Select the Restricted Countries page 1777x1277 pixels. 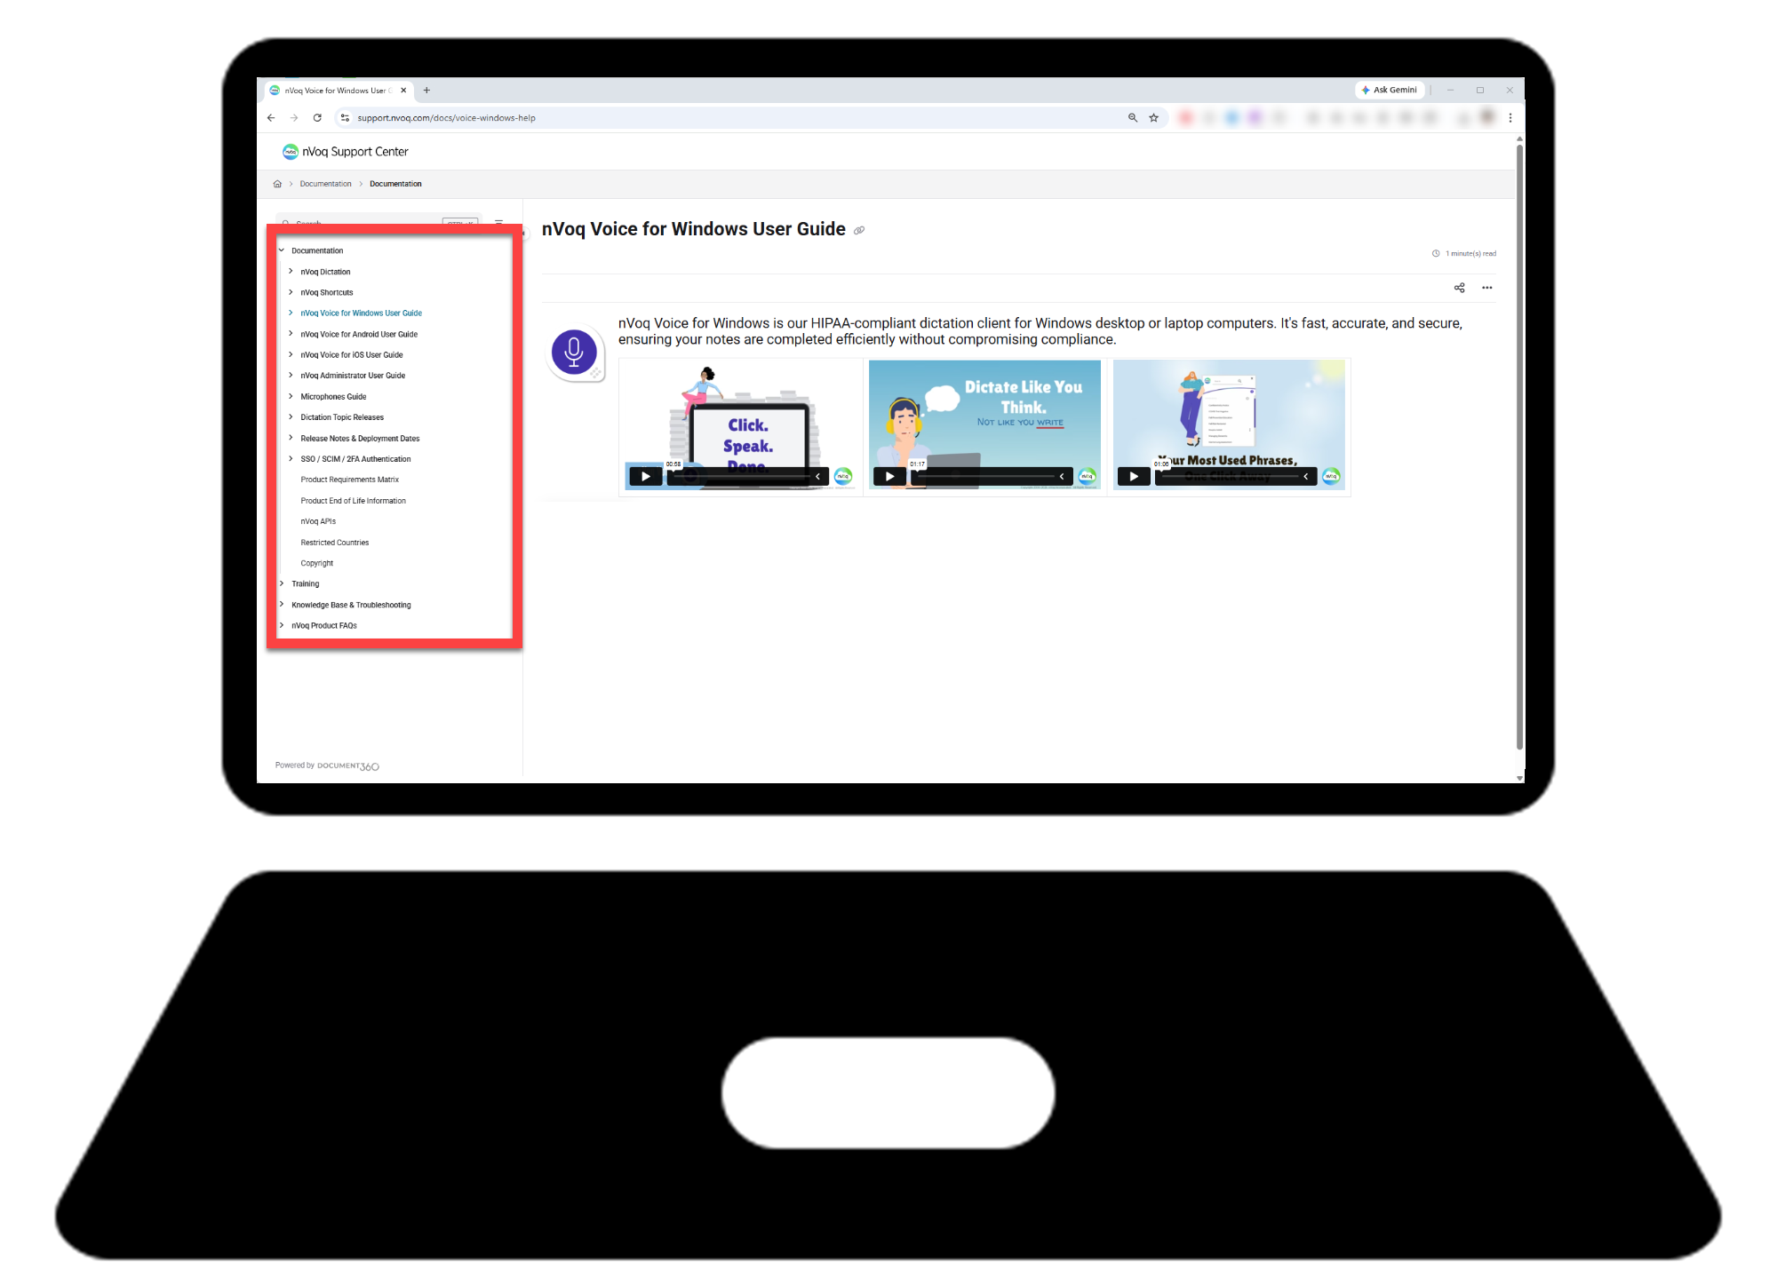[335, 543]
